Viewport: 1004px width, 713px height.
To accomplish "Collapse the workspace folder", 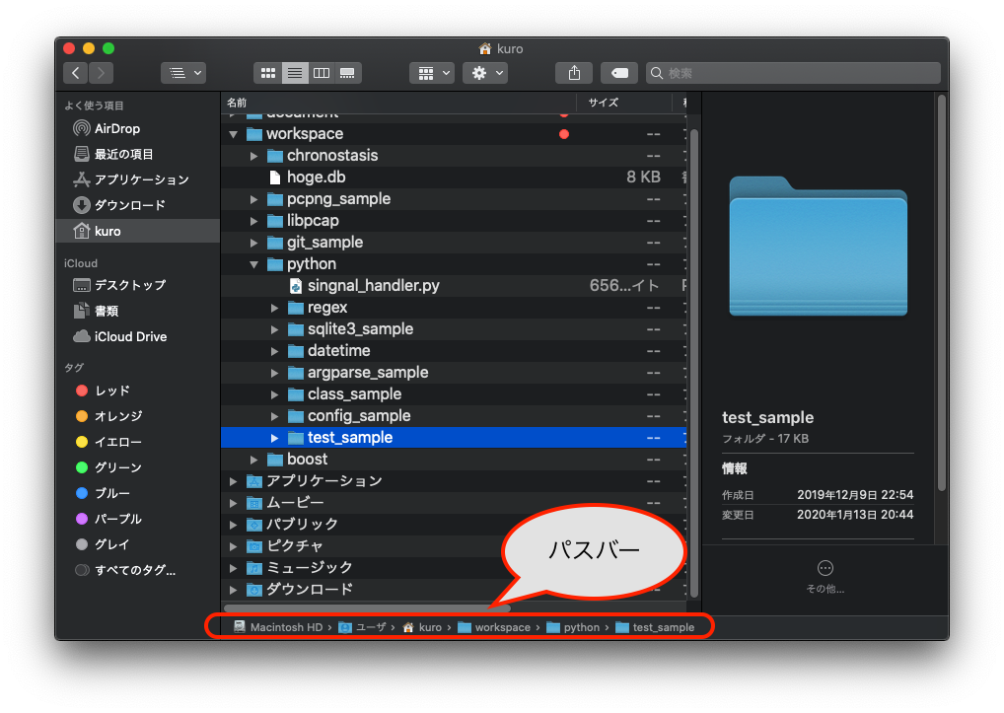I will coord(233,134).
